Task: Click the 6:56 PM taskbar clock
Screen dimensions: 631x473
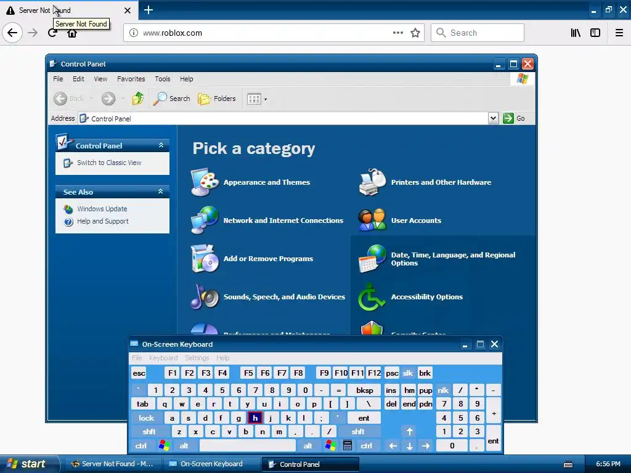Action: click(x=608, y=464)
